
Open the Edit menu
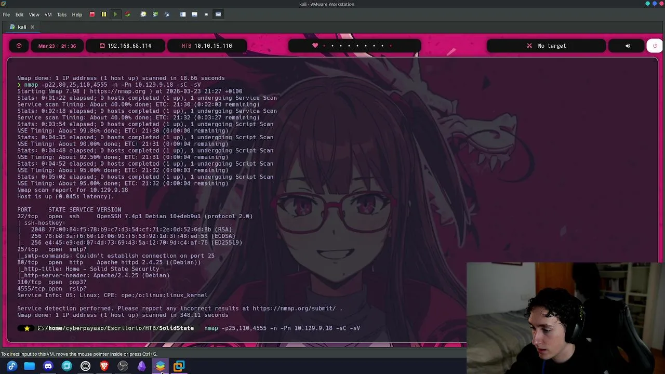(19, 15)
